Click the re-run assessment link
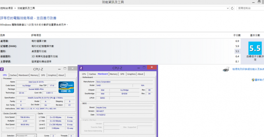 pos(259,80)
